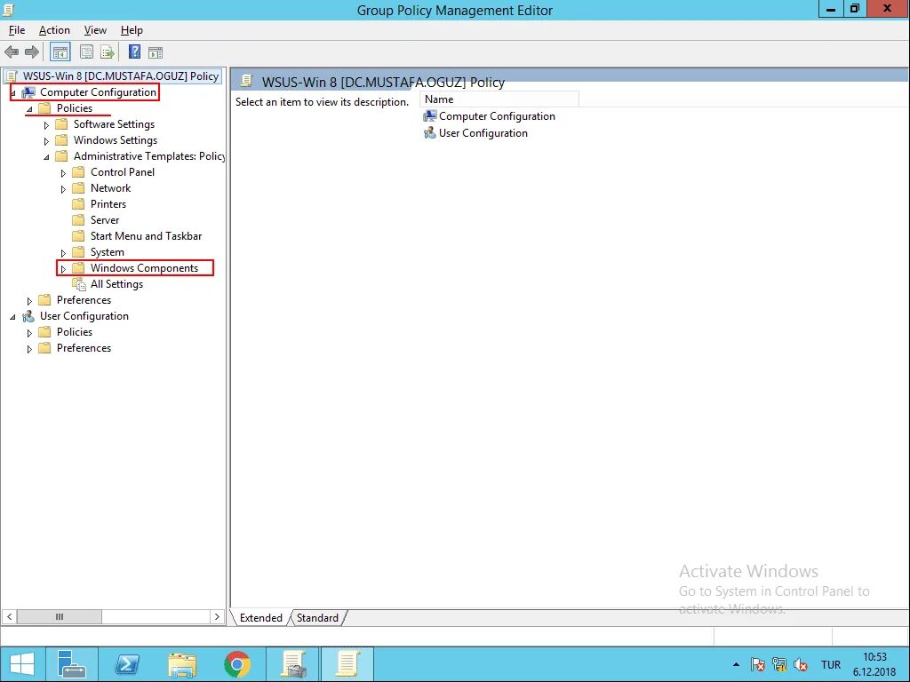Expand Preferences under User Configuration
Viewport: 910px width, 682px height.
(29, 349)
